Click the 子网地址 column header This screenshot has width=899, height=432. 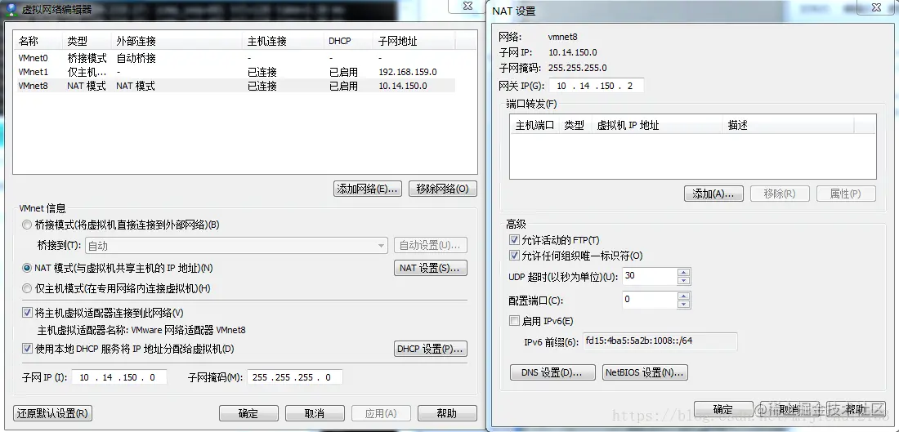pyautogui.click(x=414, y=42)
